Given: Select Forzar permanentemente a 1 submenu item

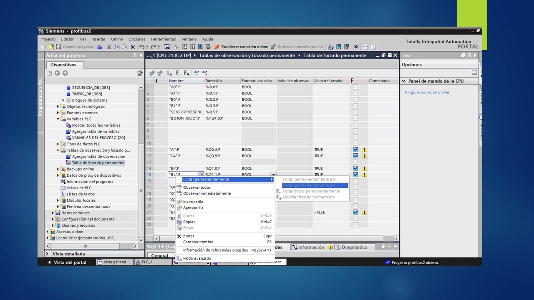Looking at the screenshot, I should point(315,185).
